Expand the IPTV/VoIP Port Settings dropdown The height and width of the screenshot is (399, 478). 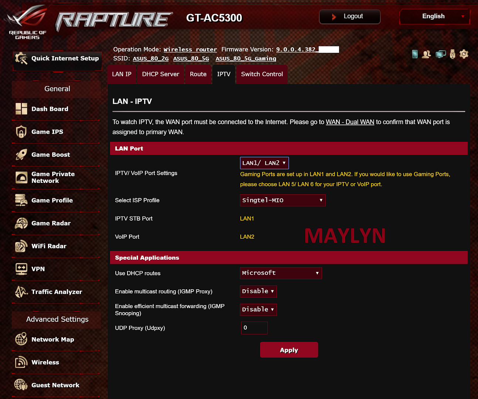coord(264,163)
